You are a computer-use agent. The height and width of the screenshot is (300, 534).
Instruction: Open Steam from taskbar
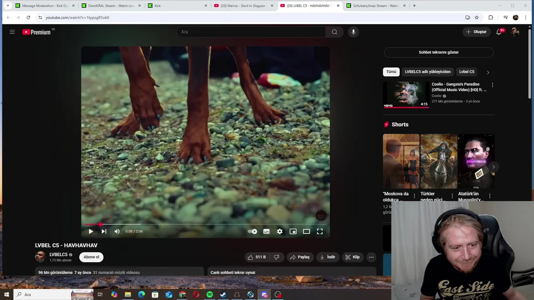[223, 295]
